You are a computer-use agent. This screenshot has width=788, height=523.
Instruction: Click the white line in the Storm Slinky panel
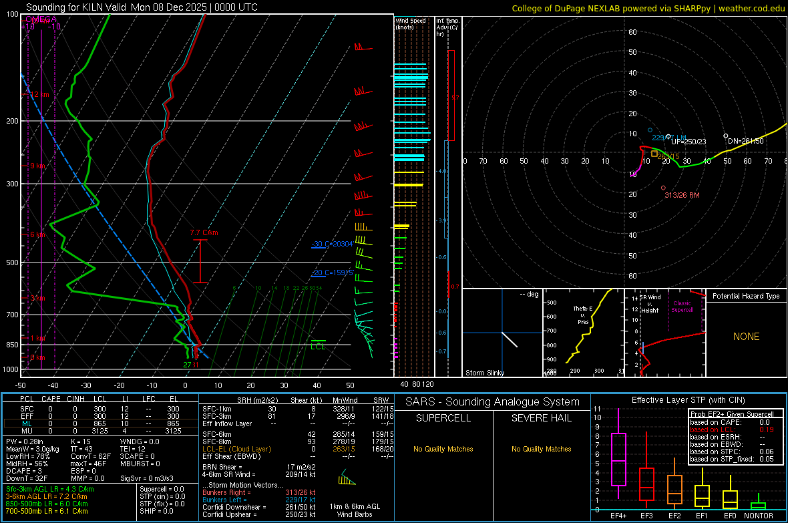pos(510,339)
